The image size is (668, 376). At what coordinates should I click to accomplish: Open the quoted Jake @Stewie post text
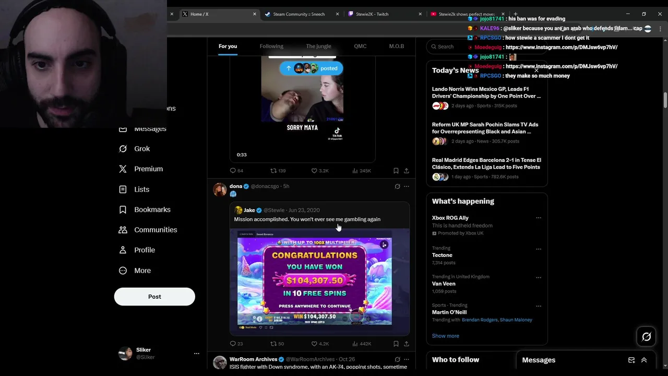307,219
